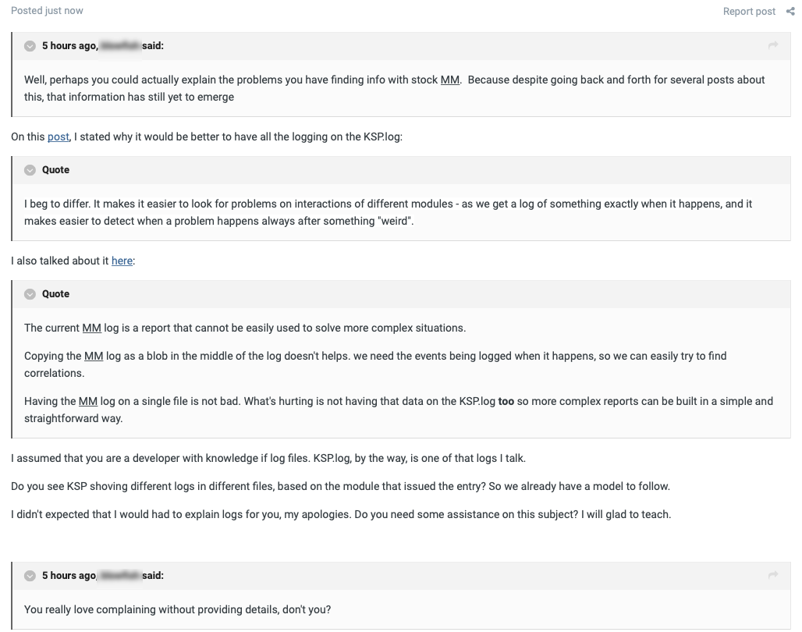Click "5 hours ago" in the first quote header

coord(69,46)
